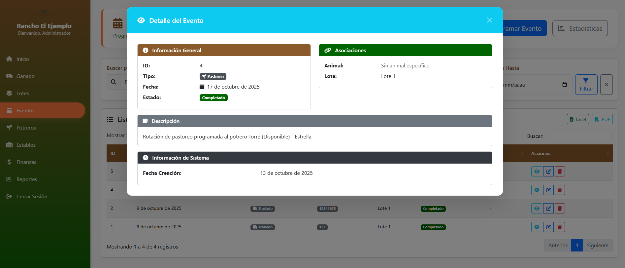Open the Estadísticas button

pyautogui.click(x=580, y=28)
